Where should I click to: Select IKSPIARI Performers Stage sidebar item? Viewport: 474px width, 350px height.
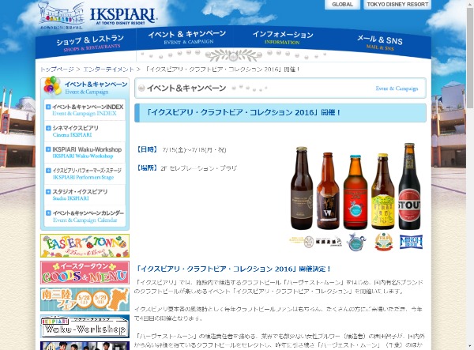pyautogui.click(x=85, y=174)
